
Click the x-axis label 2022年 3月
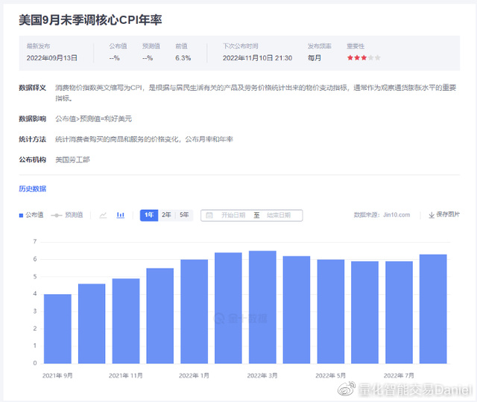click(x=262, y=375)
